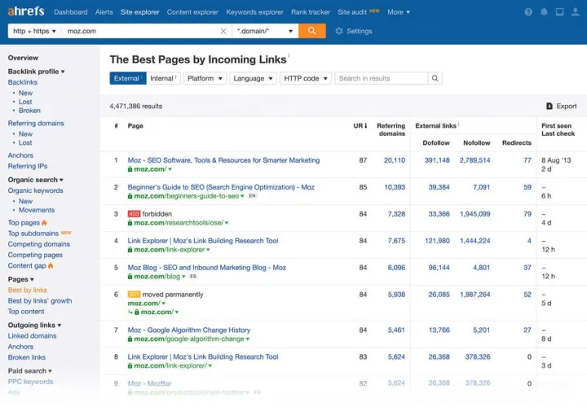Click the Search in results input field

point(381,78)
